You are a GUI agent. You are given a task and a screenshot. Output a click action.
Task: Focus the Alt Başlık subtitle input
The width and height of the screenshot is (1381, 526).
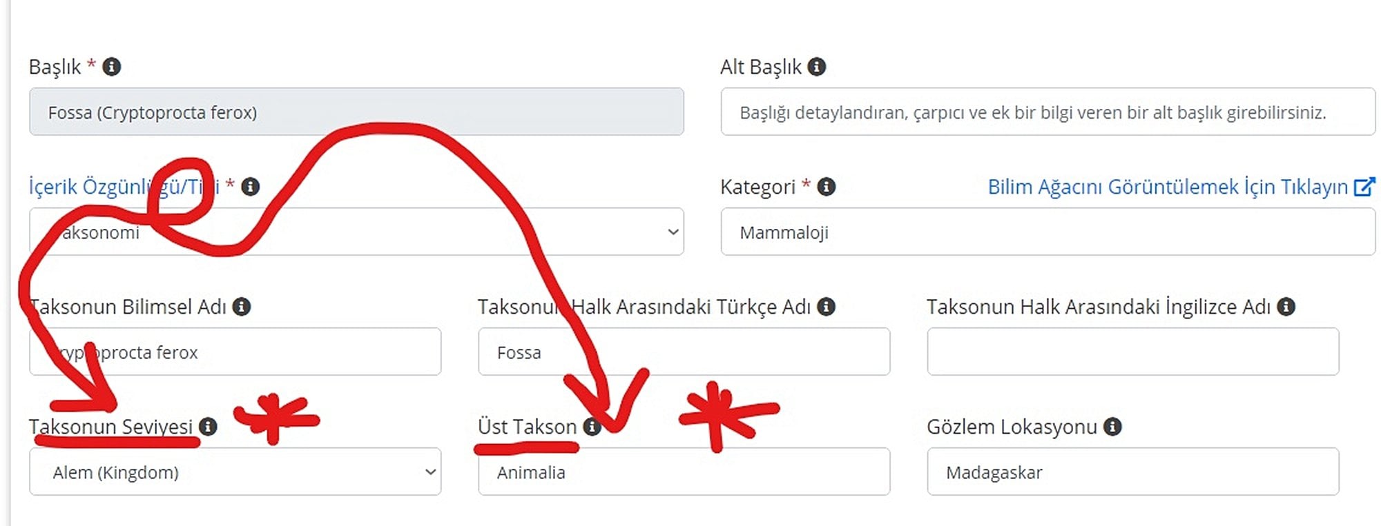1047,112
